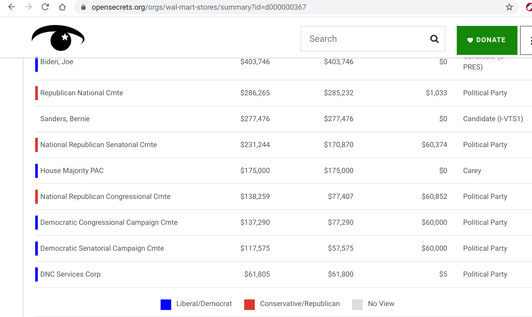The image size is (532, 317).
Task: Click the padlock site security icon
Action: tap(84, 7)
